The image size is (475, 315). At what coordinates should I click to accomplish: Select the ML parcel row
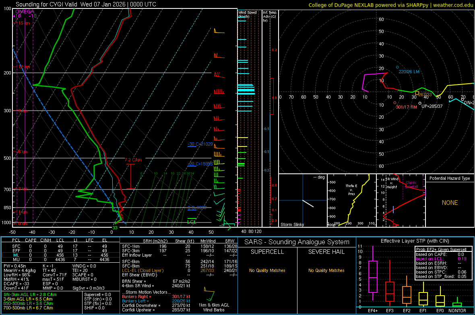pos(60,255)
